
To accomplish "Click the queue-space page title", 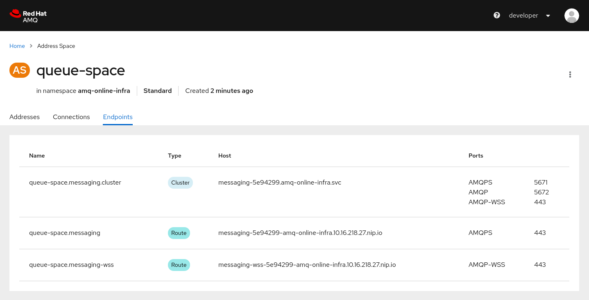I will [81, 70].
